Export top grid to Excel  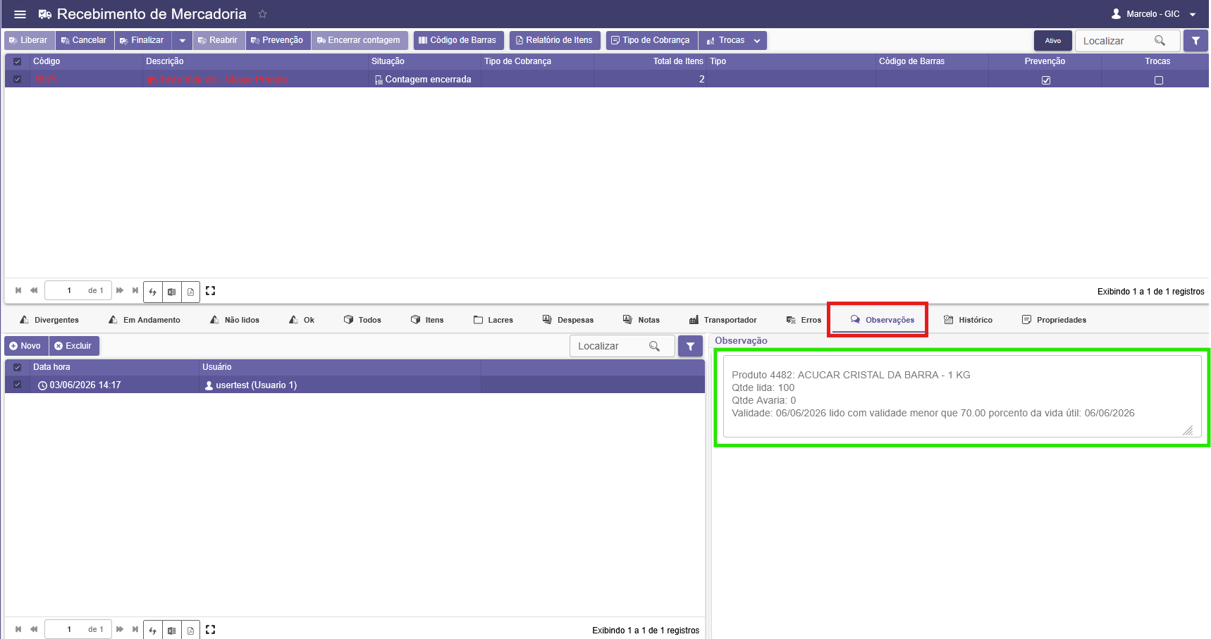coord(171,291)
